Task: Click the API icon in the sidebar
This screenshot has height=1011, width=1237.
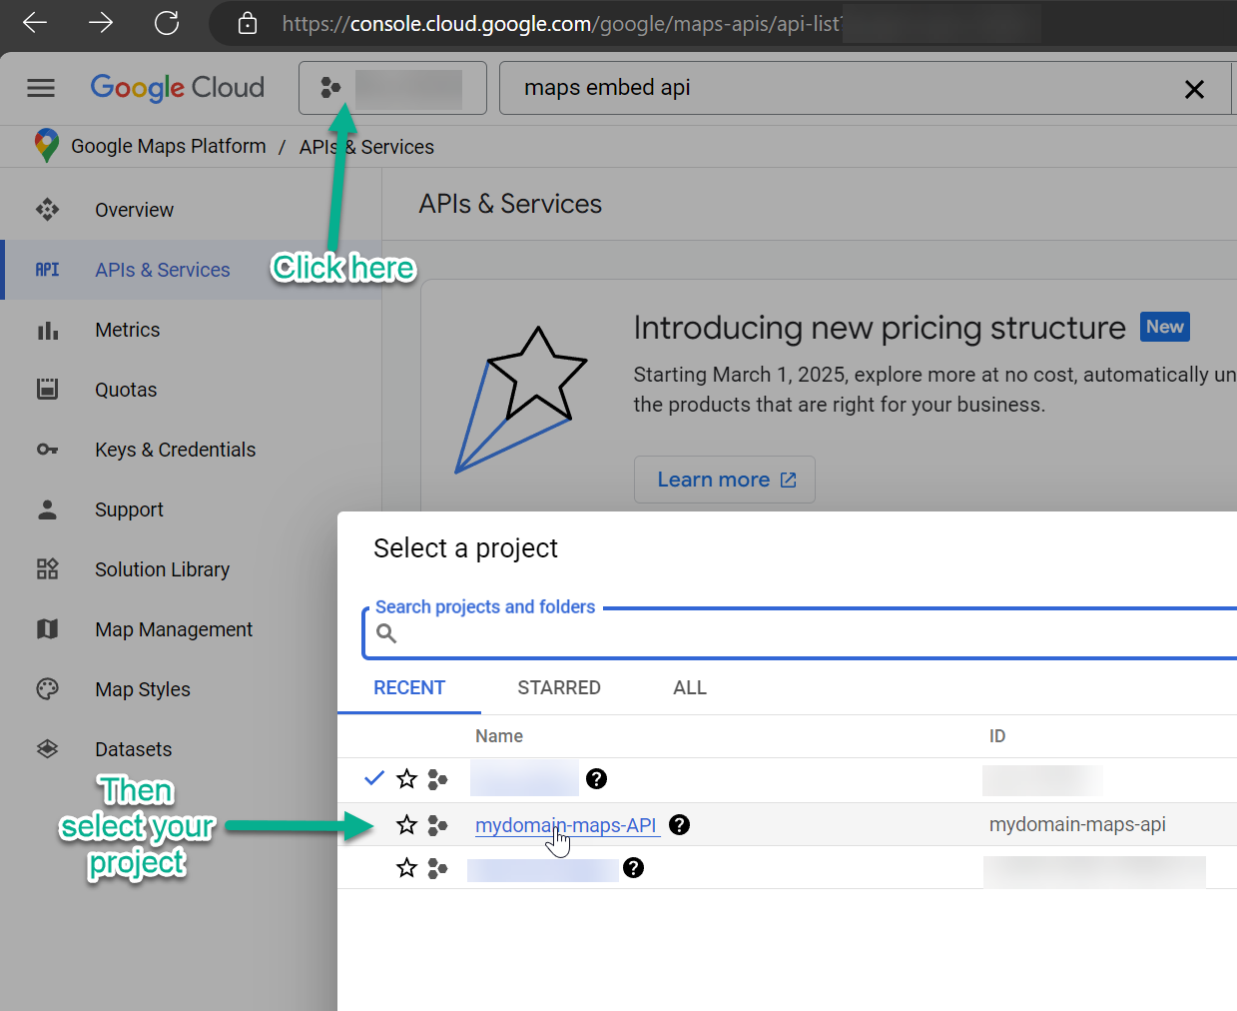Action: pos(47,270)
